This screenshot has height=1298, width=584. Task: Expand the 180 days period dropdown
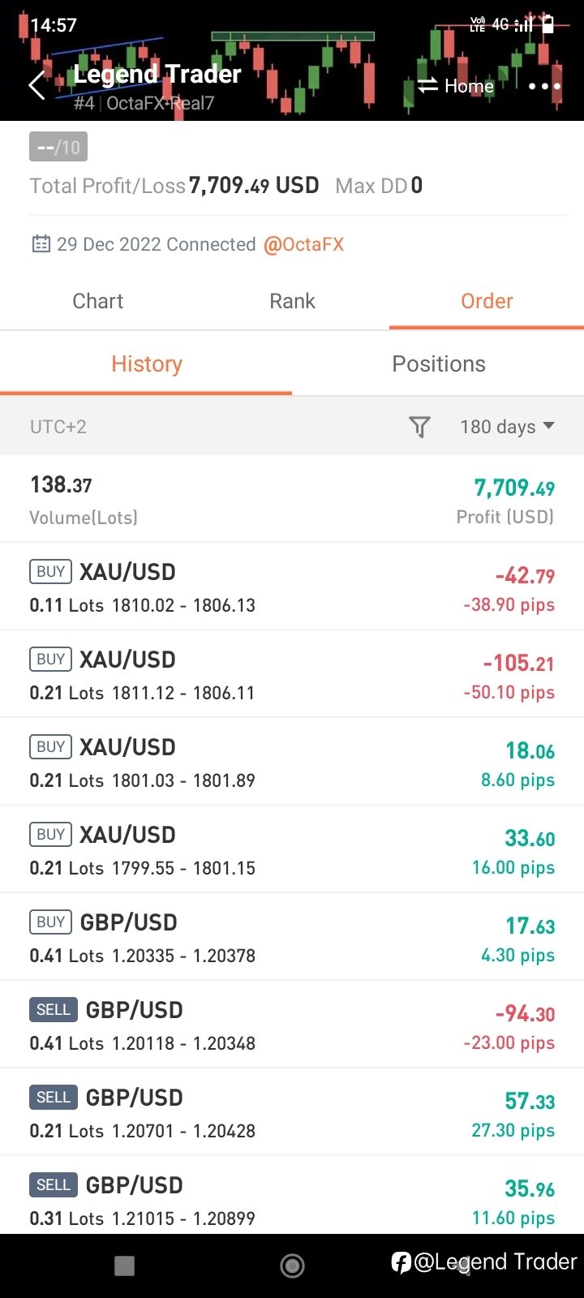coord(507,427)
